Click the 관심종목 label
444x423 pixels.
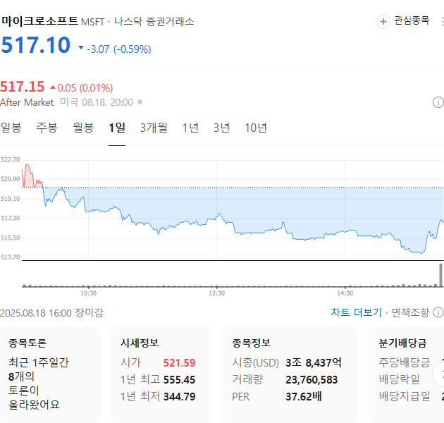tap(412, 20)
